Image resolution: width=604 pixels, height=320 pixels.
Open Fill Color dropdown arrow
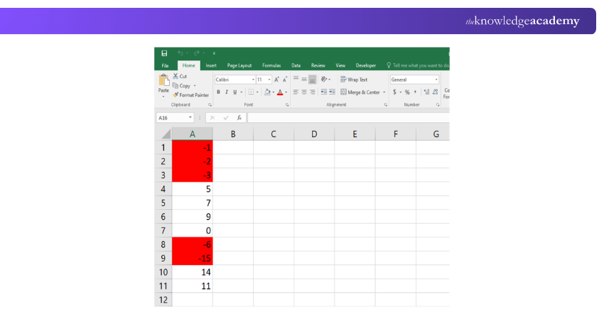point(274,92)
